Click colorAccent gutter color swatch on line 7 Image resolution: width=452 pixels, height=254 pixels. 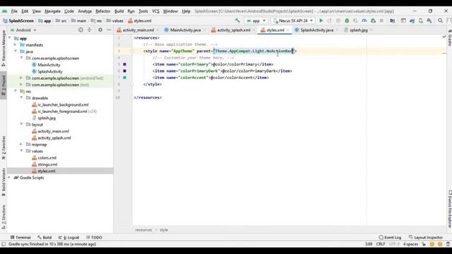pos(124,78)
